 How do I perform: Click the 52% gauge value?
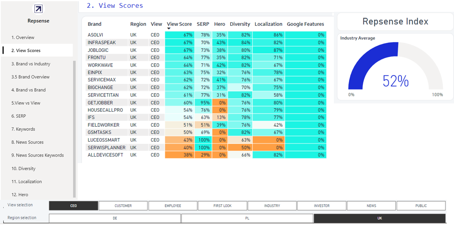(x=396, y=81)
